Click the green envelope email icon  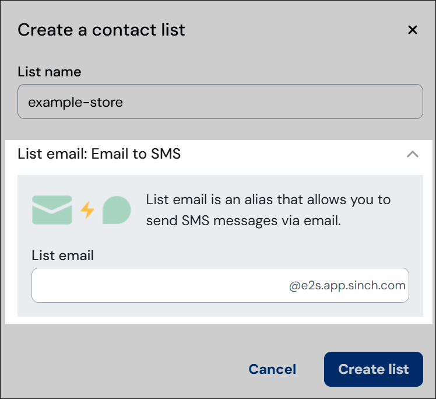[52, 210]
